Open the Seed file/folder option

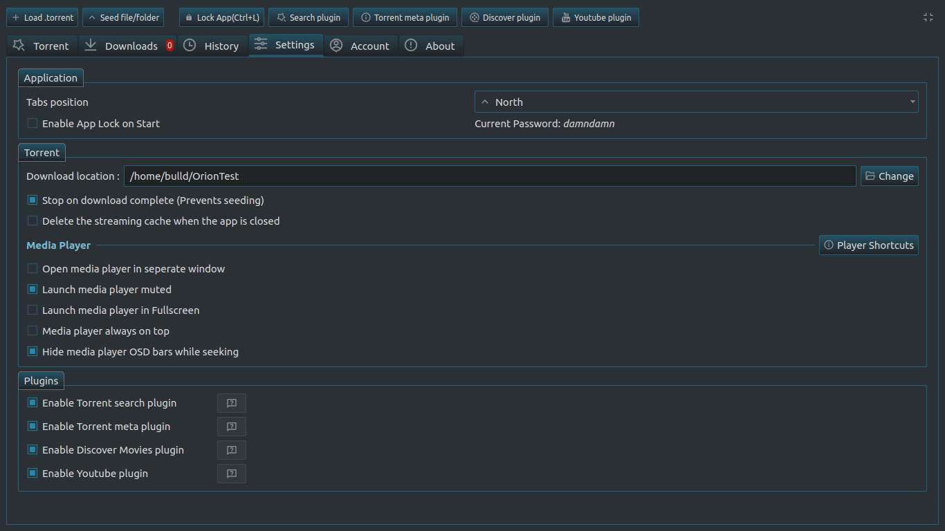pos(123,17)
